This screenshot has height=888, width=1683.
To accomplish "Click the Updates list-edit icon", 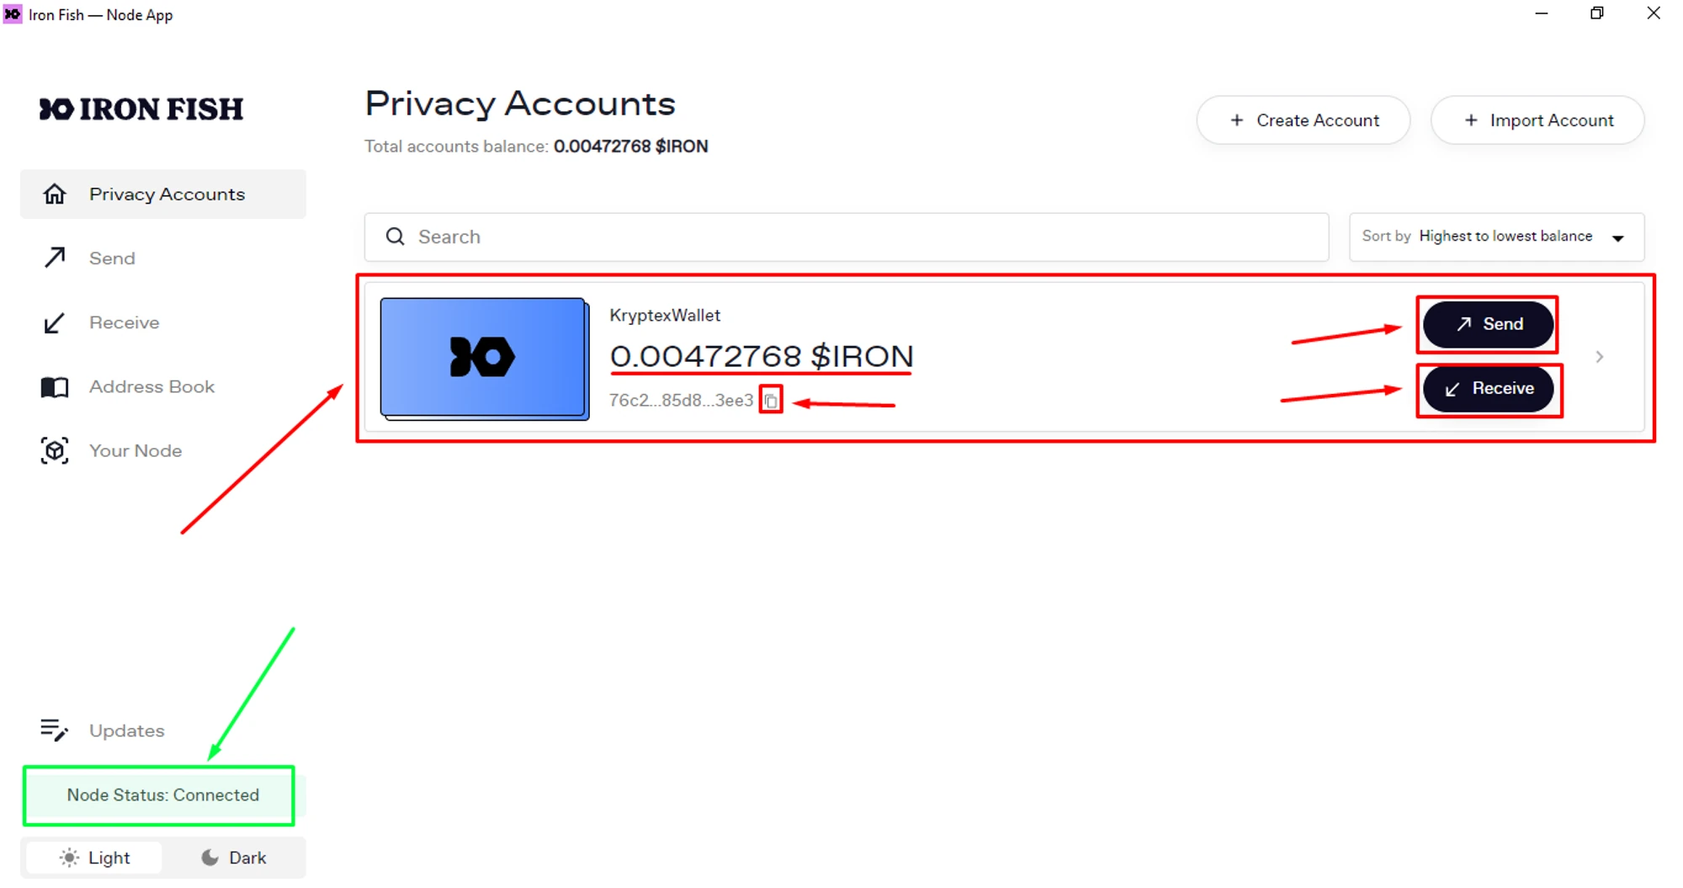I will 54,730.
